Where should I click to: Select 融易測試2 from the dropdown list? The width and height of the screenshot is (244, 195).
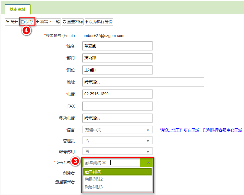pos(118,179)
